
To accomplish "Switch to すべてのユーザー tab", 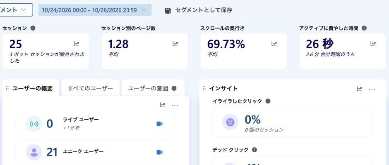I will click(90, 88).
